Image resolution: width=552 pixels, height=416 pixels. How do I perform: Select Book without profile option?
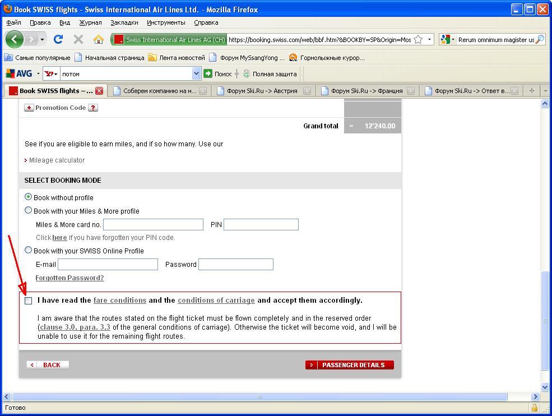[x=28, y=197]
